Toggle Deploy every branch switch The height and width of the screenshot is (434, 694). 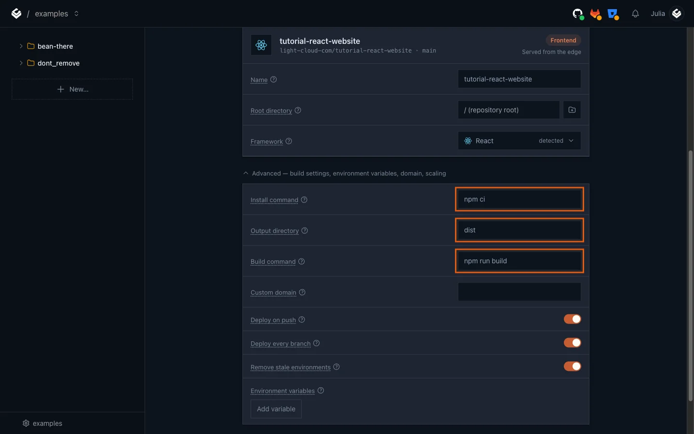click(x=573, y=343)
